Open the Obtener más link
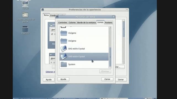 pyautogui.click(x=50, y=72)
